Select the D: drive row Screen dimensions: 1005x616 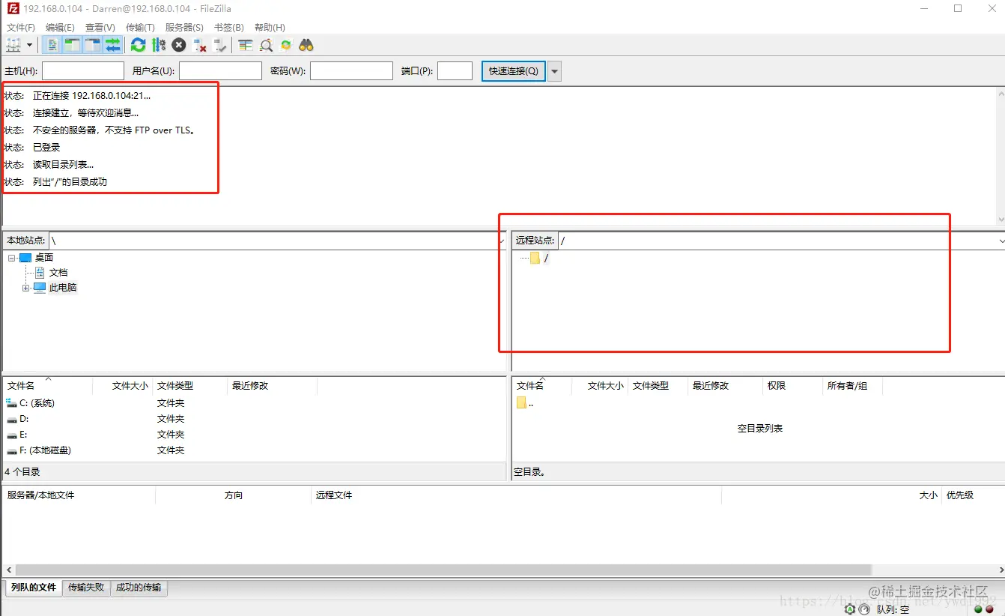(x=254, y=419)
